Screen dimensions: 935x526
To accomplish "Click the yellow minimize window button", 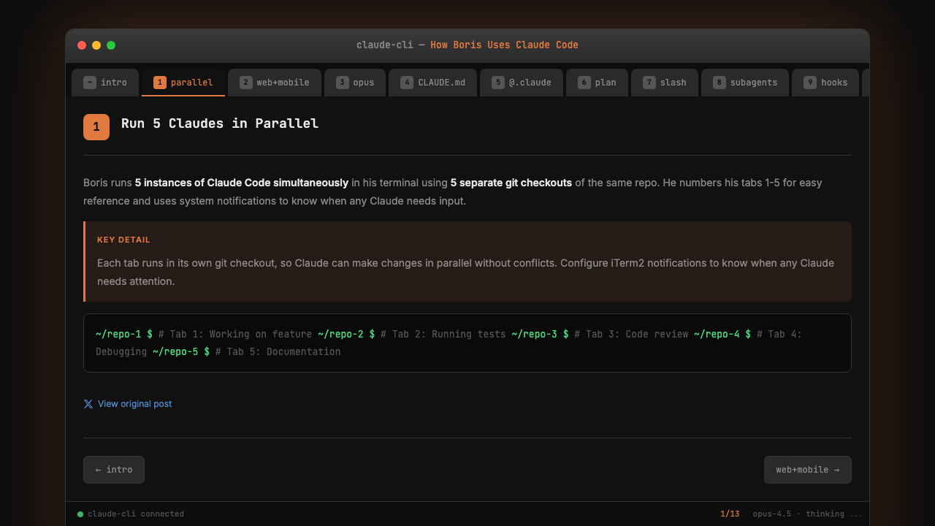I will (96, 45).
